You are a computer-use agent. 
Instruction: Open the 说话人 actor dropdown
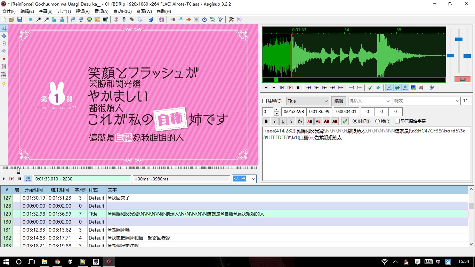point(369,101)
